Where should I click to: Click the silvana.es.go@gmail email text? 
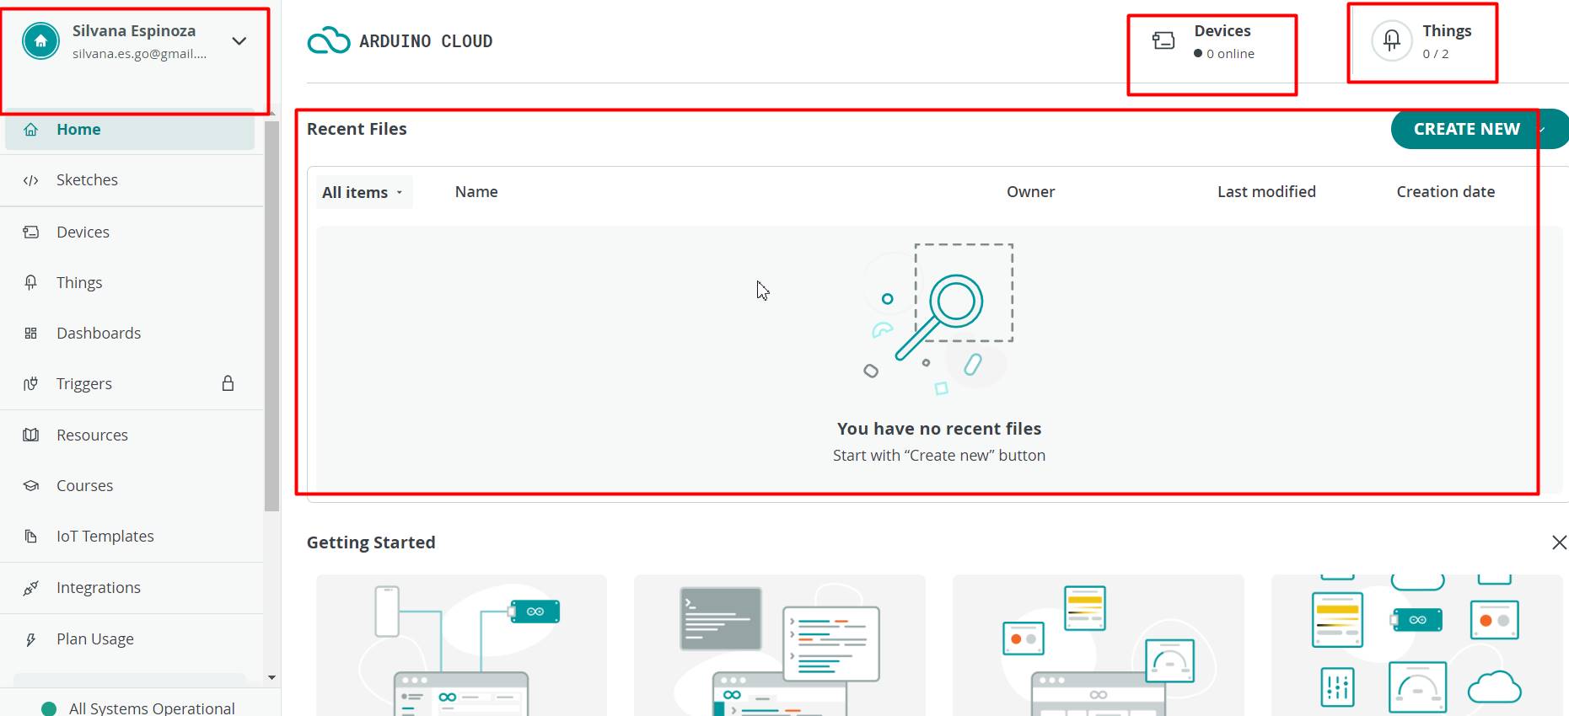139,54
